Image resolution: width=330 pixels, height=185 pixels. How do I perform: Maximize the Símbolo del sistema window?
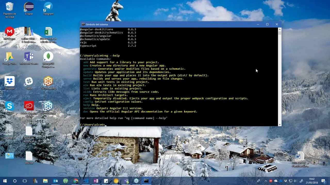[x=267, y=24]
